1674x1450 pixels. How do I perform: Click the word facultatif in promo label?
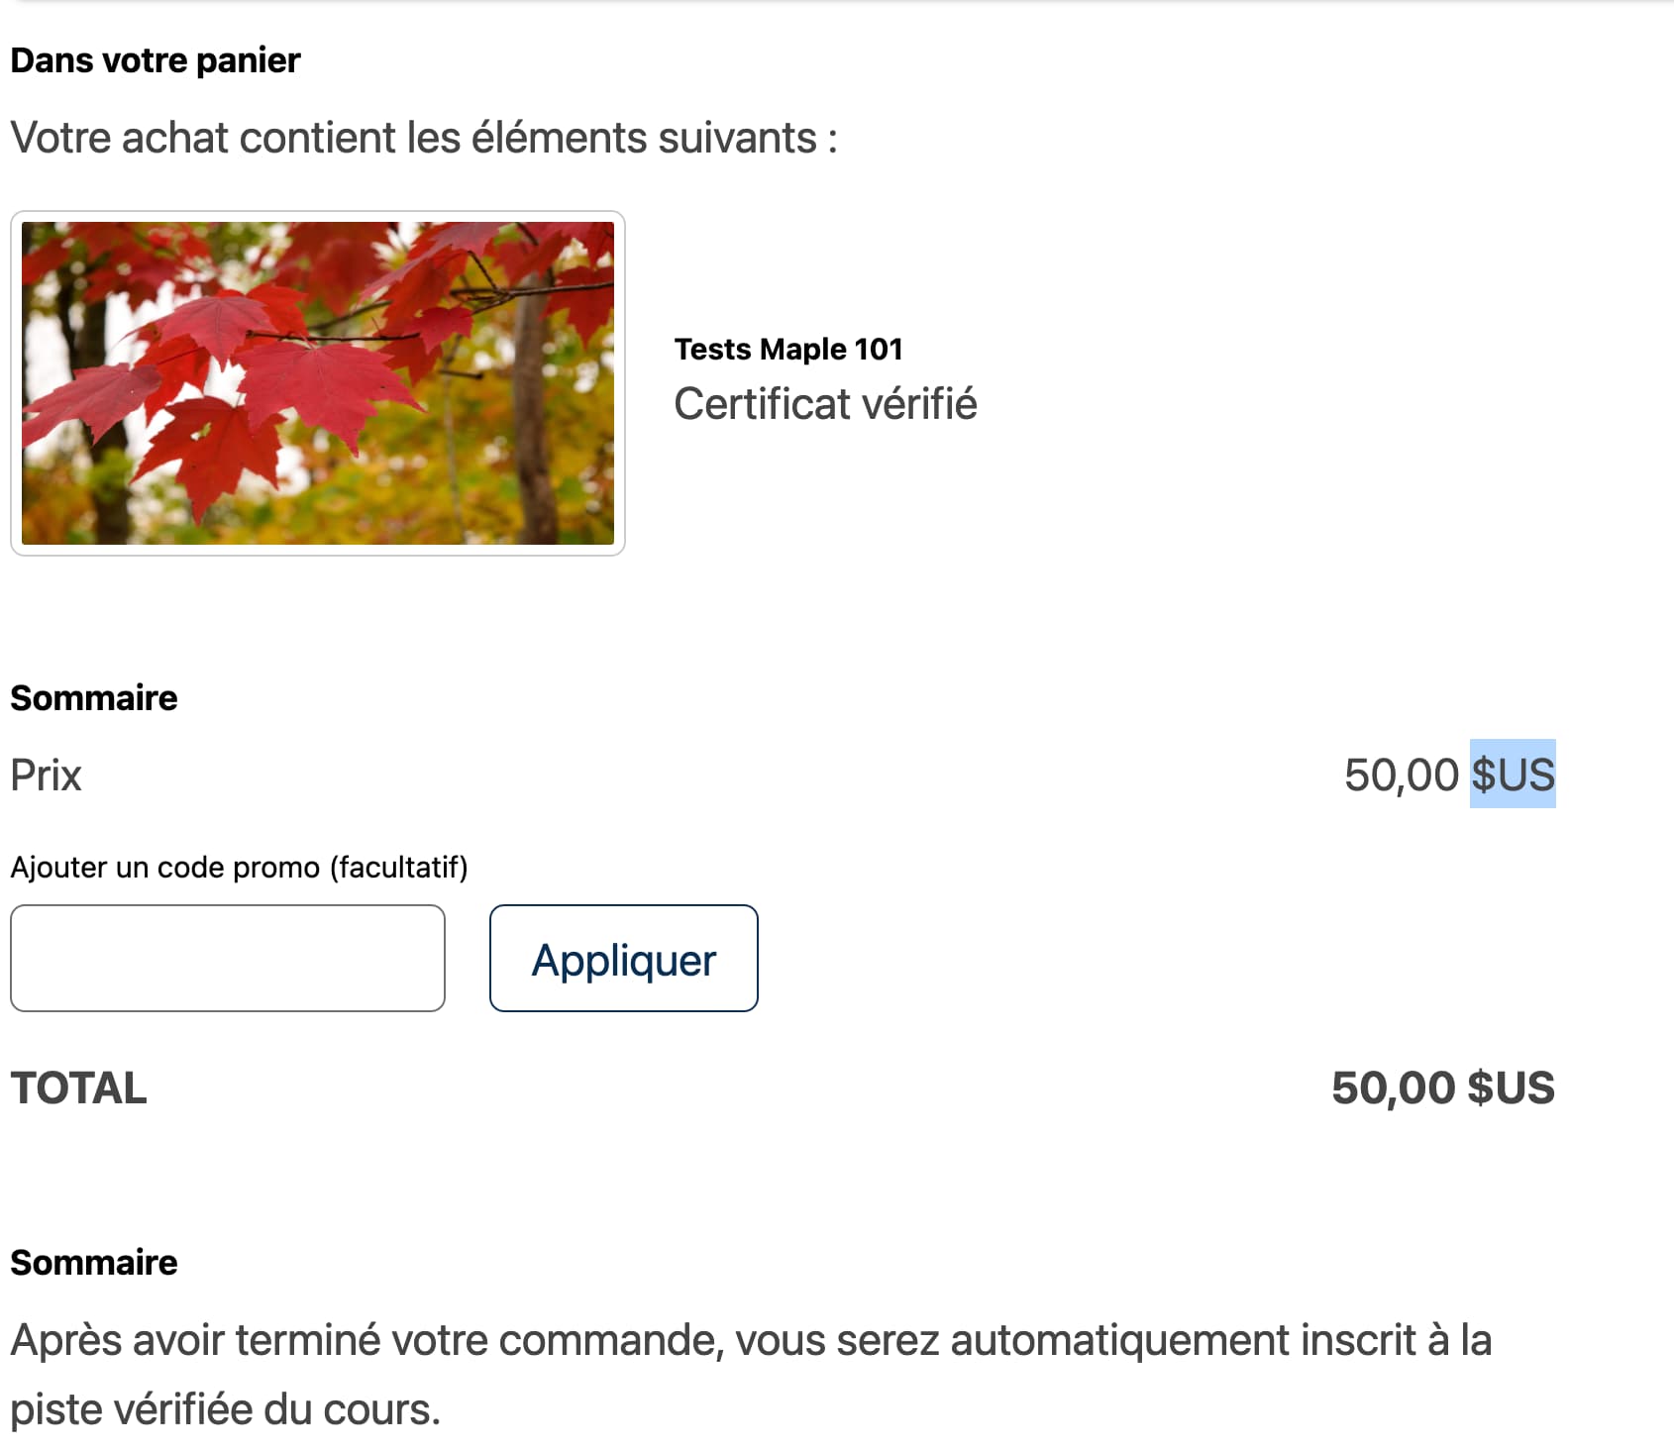pos(399,867)
